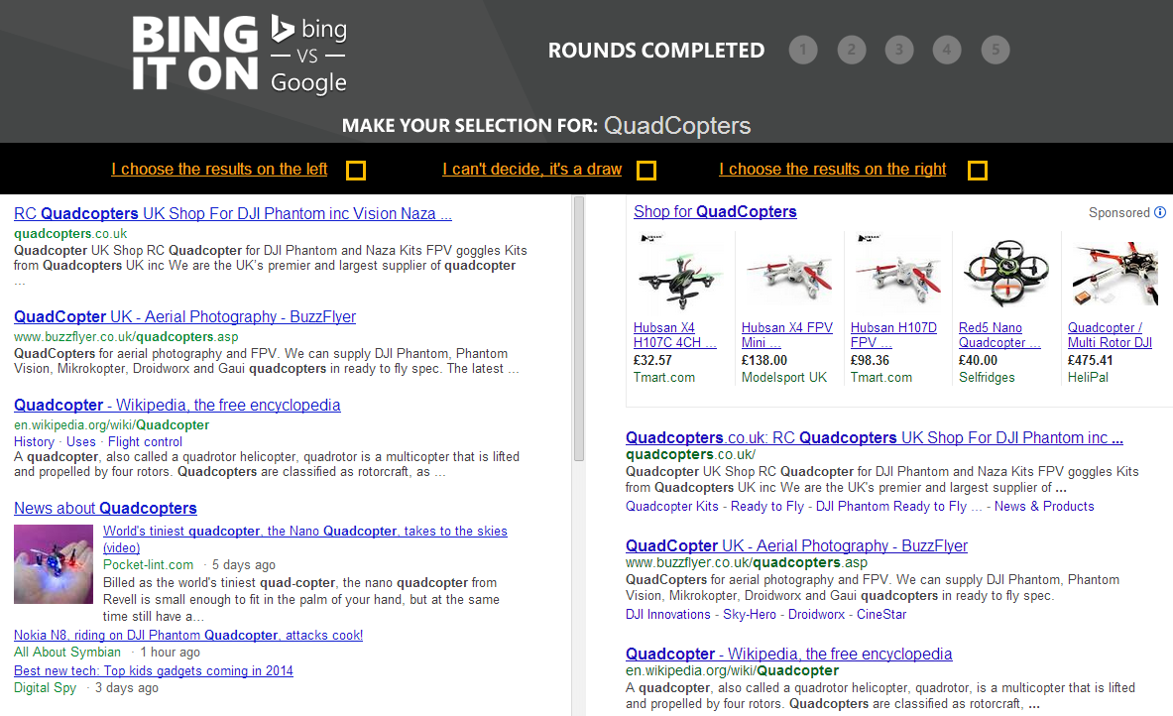This screenshot has width=1173, height=716.
Task: Open right 'Quadcopter - Wikipedia' result
Action: tap(788, 655)
